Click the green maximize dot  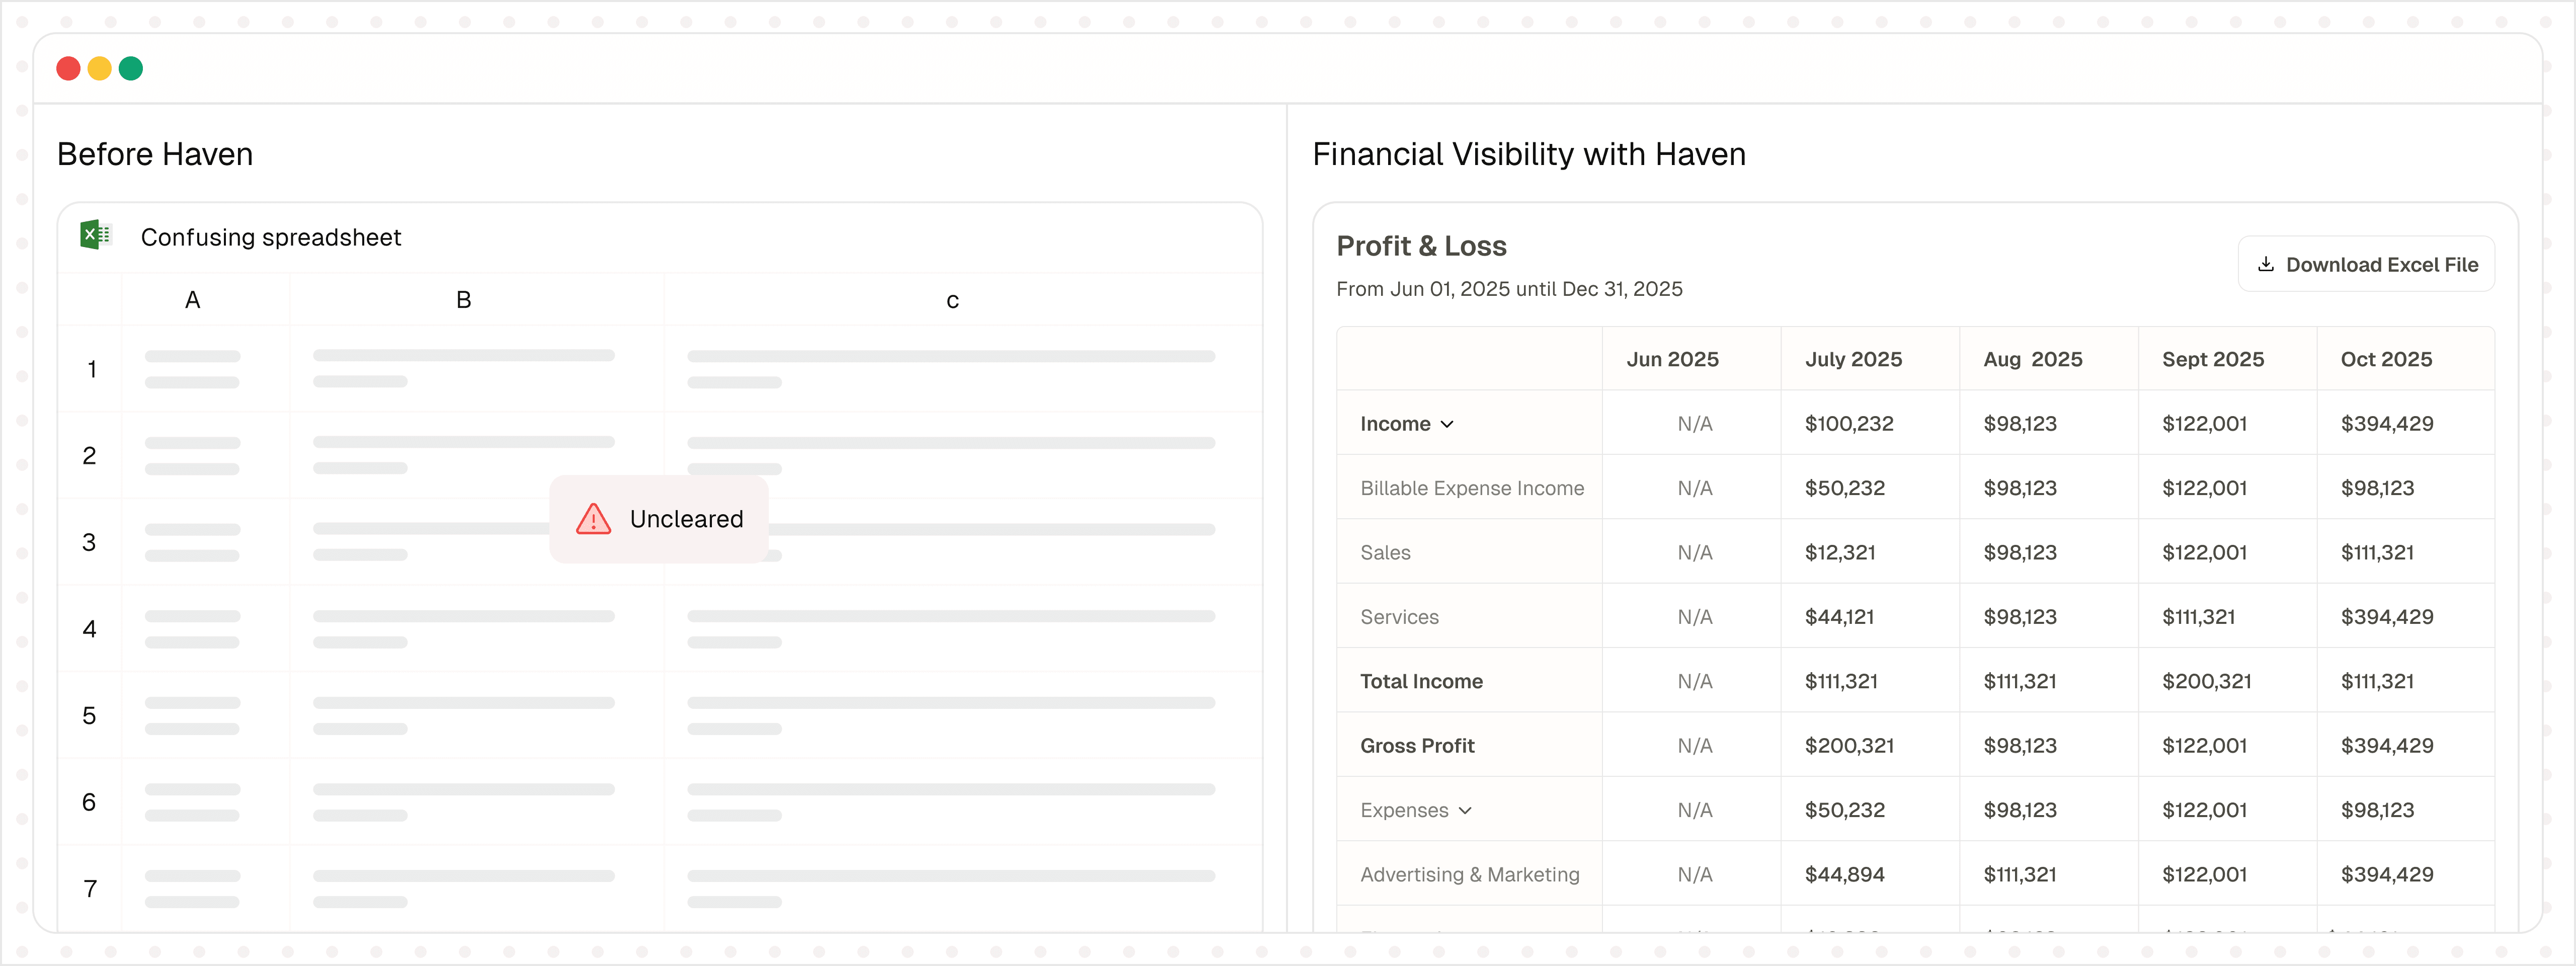[x=131, y=68]
